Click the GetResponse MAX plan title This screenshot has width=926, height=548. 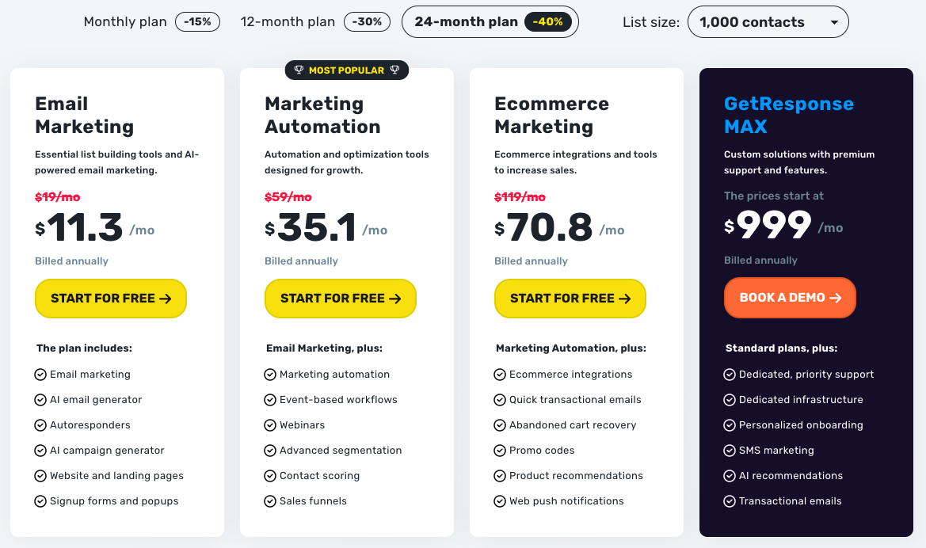coord(789,115)
